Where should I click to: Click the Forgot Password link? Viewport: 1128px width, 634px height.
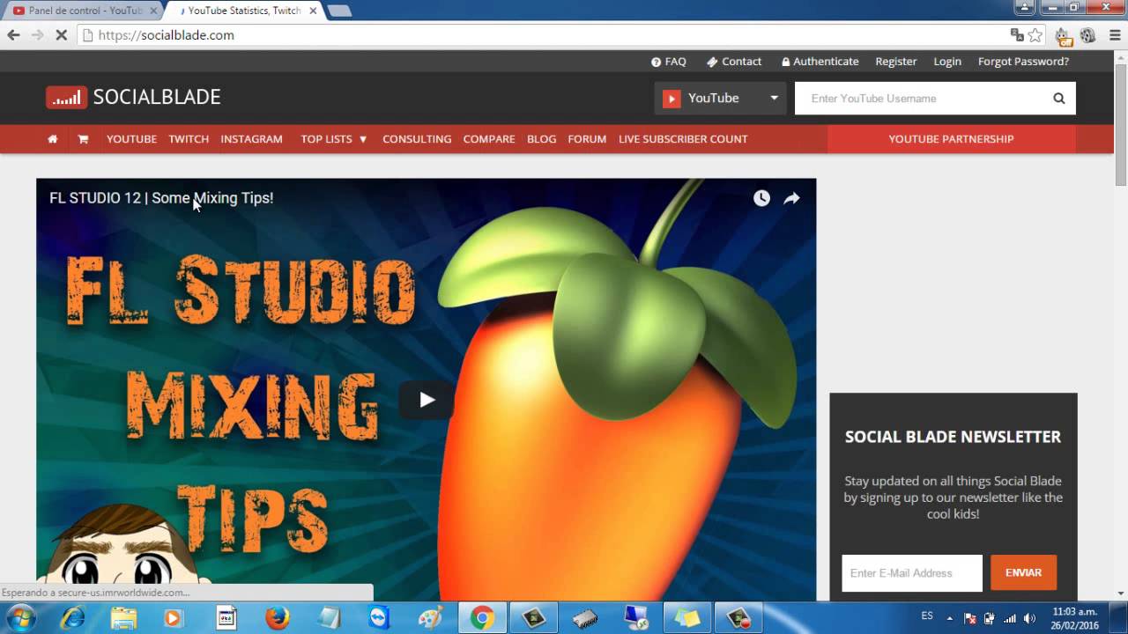(1023, 62)
